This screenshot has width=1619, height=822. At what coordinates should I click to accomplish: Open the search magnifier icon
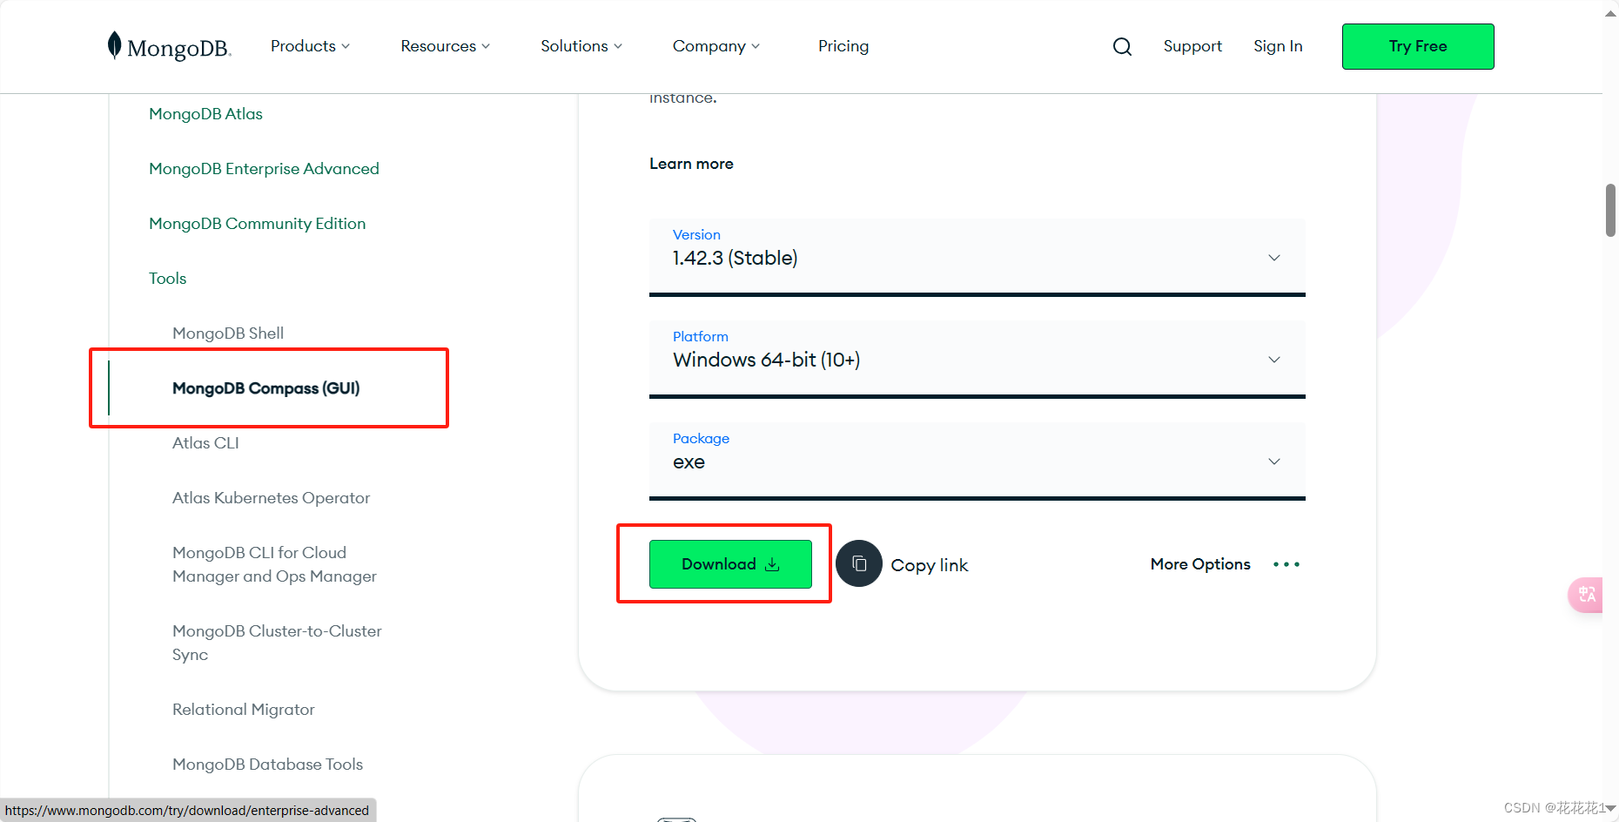coord(1122,46)
